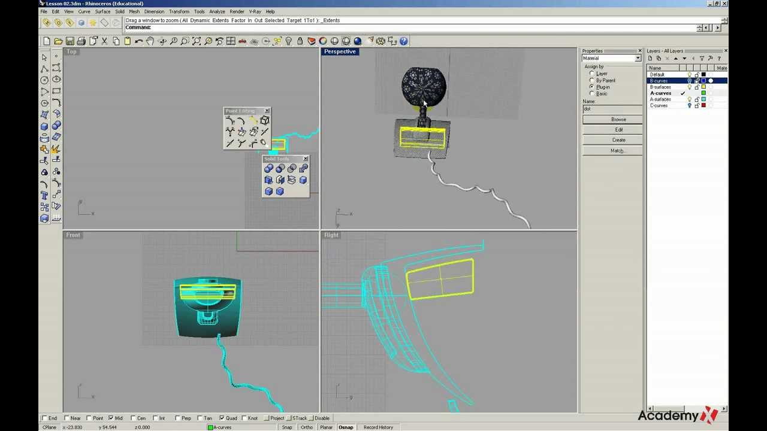
Task: Click the Save diskette icon
Action: 70,41
